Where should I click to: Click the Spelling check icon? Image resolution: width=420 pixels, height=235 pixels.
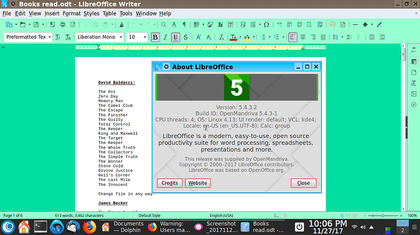174,25
